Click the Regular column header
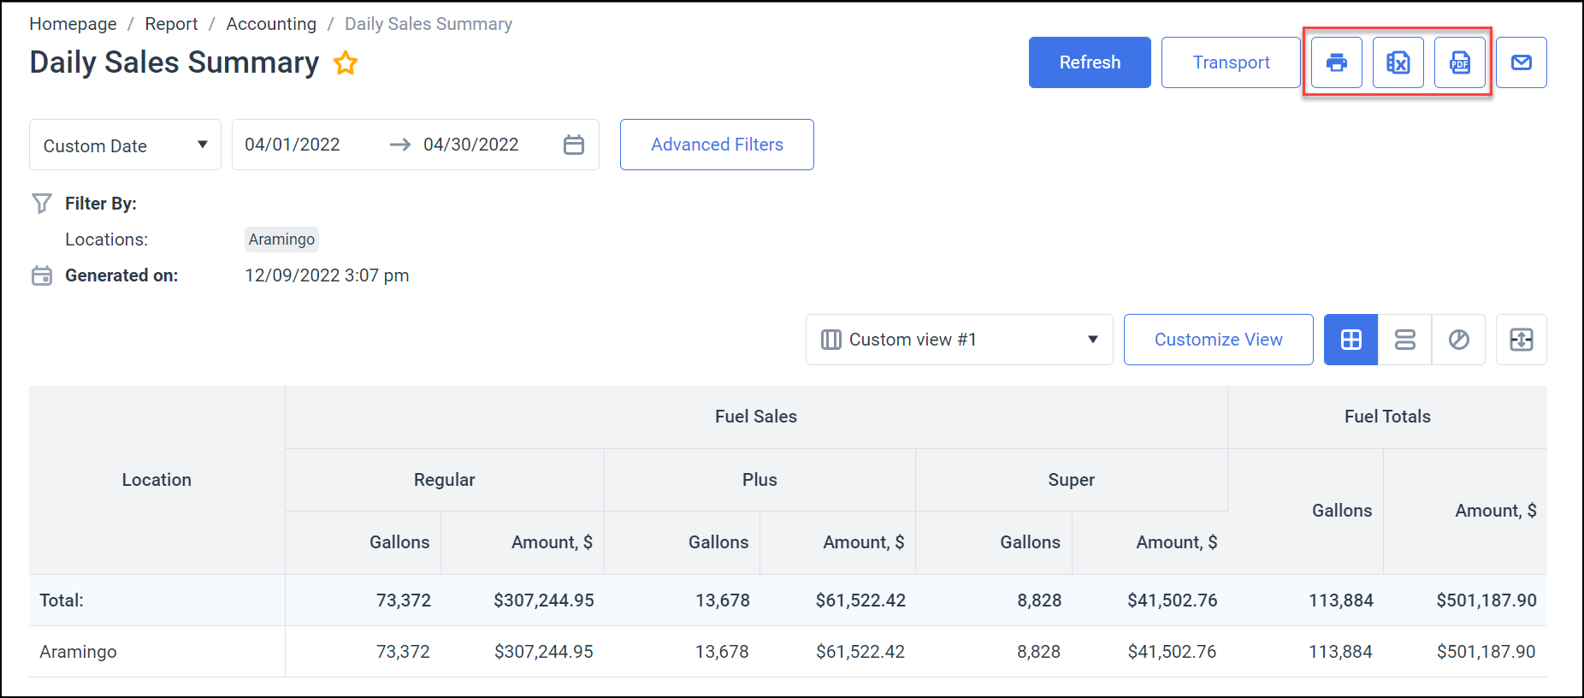Image resolution: width=1584 pixels, height=698 pixels. [x=445, y=480]
